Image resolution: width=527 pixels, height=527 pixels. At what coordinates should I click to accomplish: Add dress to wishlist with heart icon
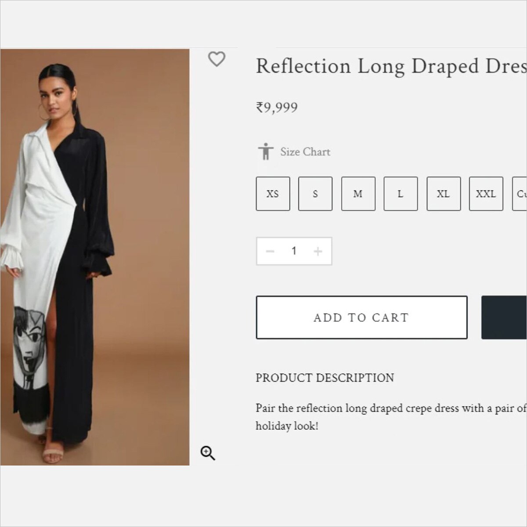click(217, 59)
